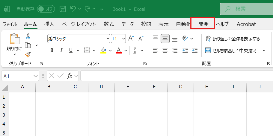Screen dimensions: 273x136
Task: Open the ヘルプ tab
Action: [x=222, y=24]
